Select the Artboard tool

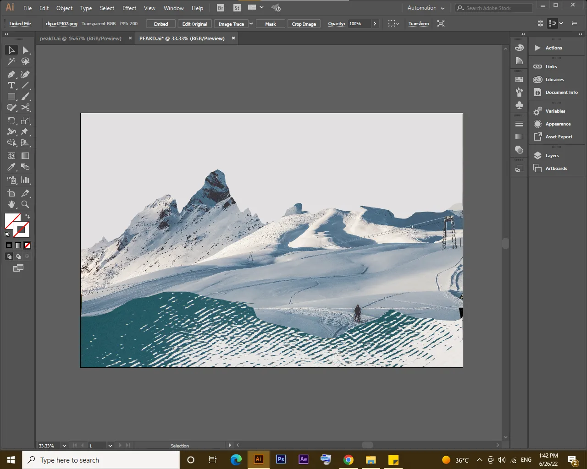point(11,193)
